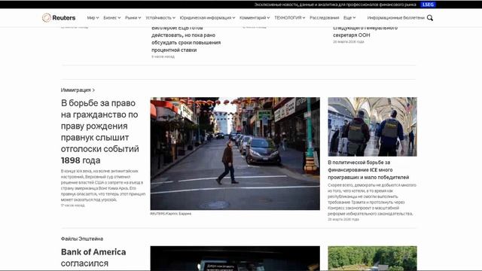Open the dark thumbnail beside Bank of America story
Viewport: 482px width, 271px height.
[x=235, y=258]
